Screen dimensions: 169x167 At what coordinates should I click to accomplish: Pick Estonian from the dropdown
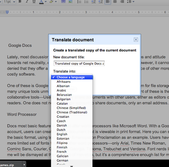tap(72, 139)
